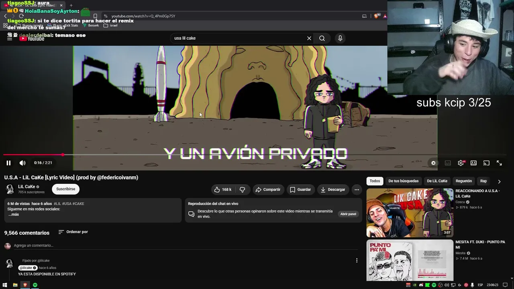
Task: Open the LiL CaKe channel avatar
Action: pyautogui.click(x=10, y=189)
